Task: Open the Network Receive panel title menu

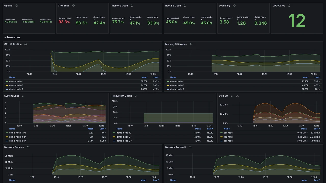Action: [14, 147]
